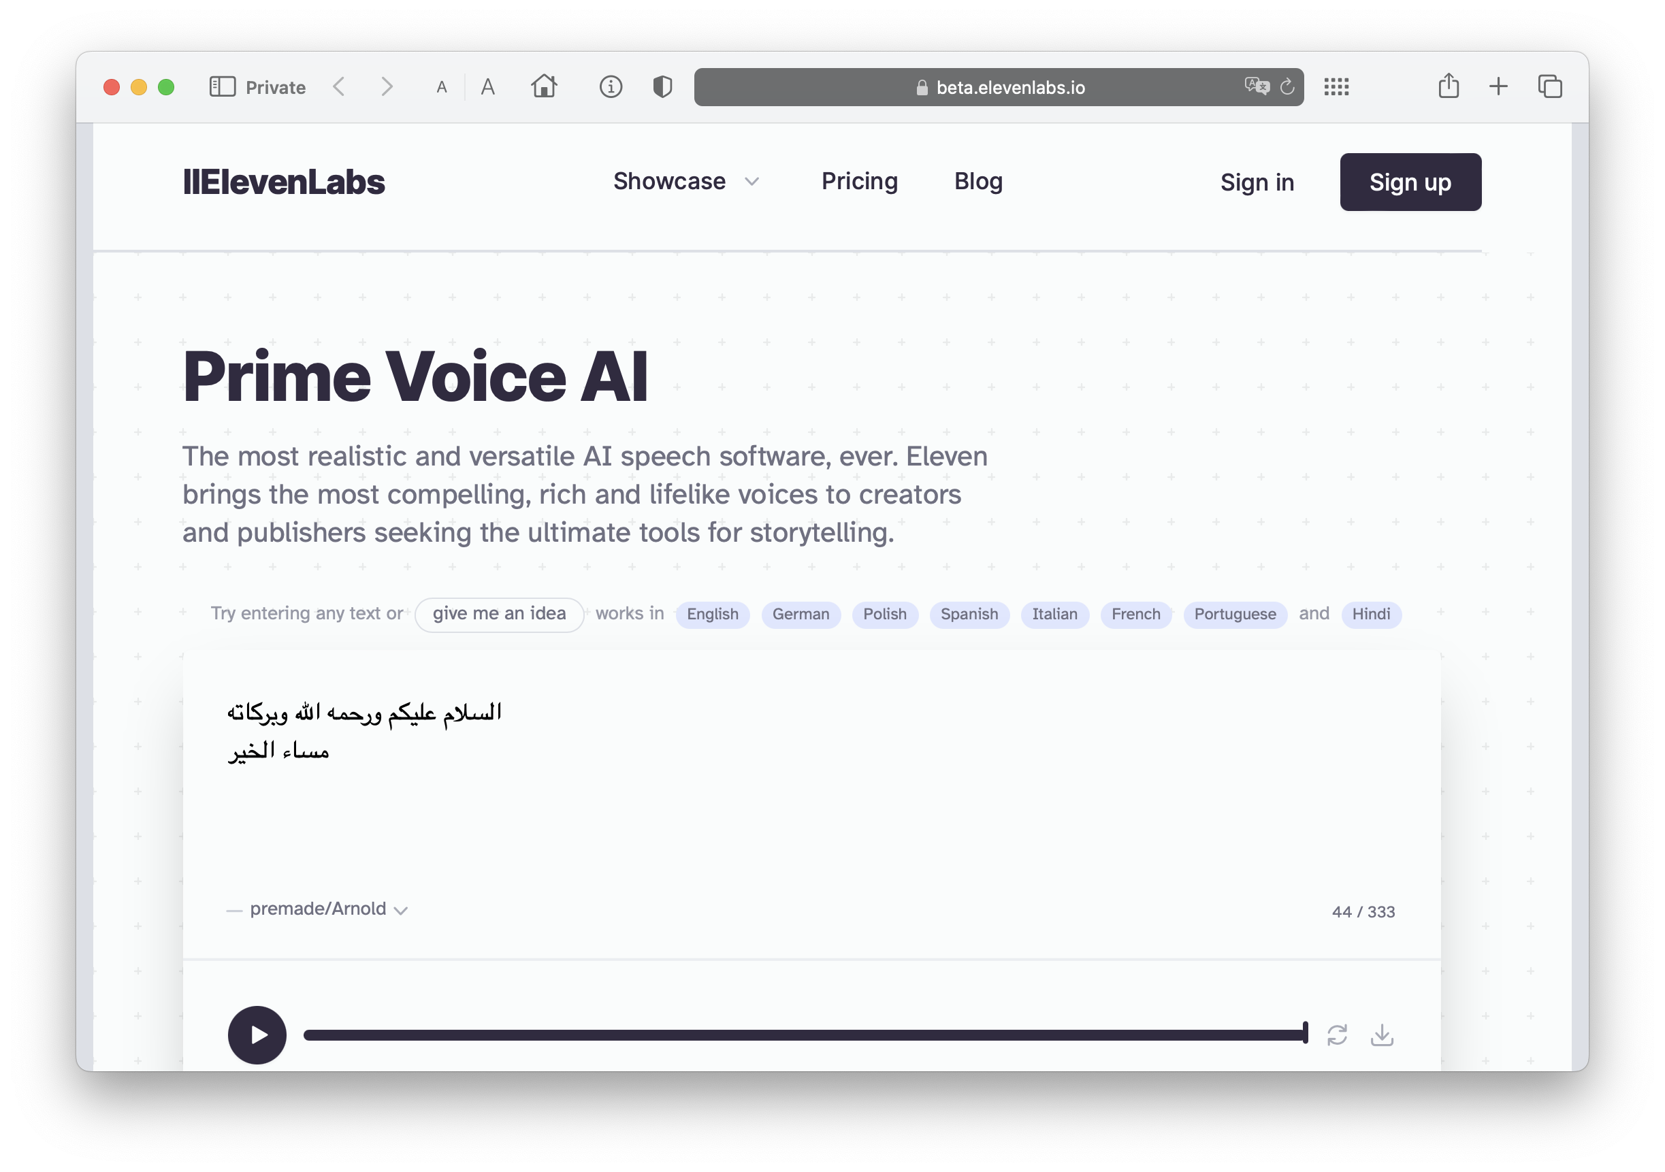Screen dimensions: 1665x1172
Task: Select the German language chip
Action: [x=801, y=615]
